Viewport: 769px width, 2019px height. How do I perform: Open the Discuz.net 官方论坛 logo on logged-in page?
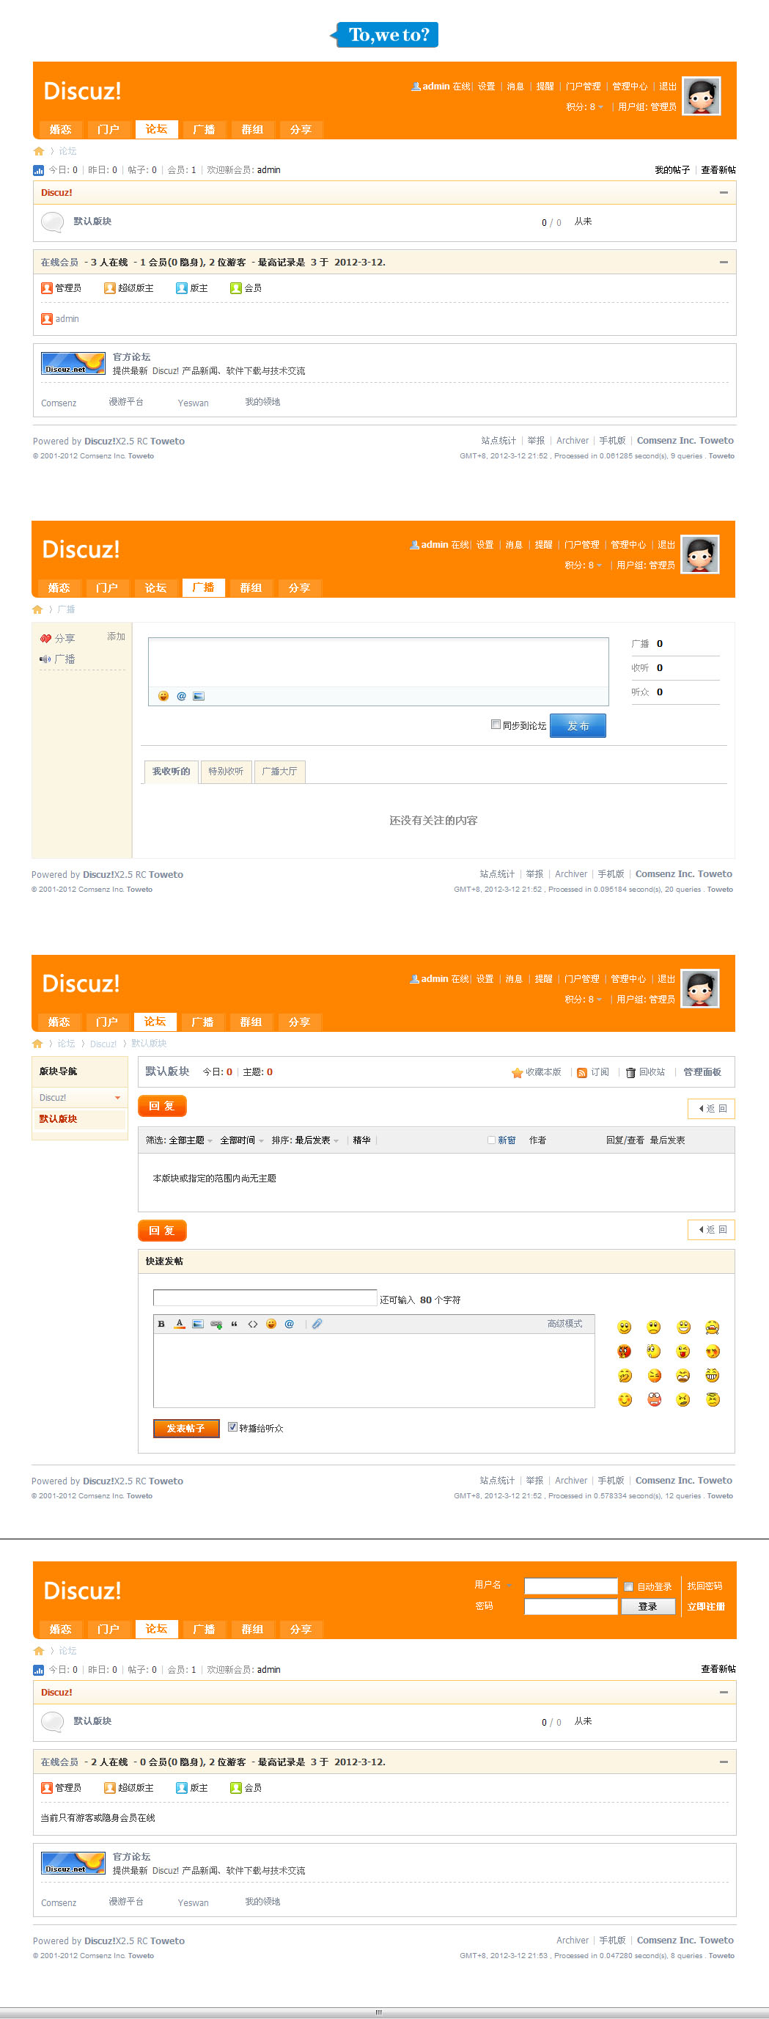[73, 363]
